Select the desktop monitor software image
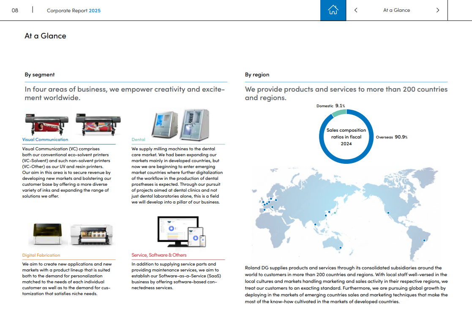Screen dimensions: 472x331 (177, 231)
